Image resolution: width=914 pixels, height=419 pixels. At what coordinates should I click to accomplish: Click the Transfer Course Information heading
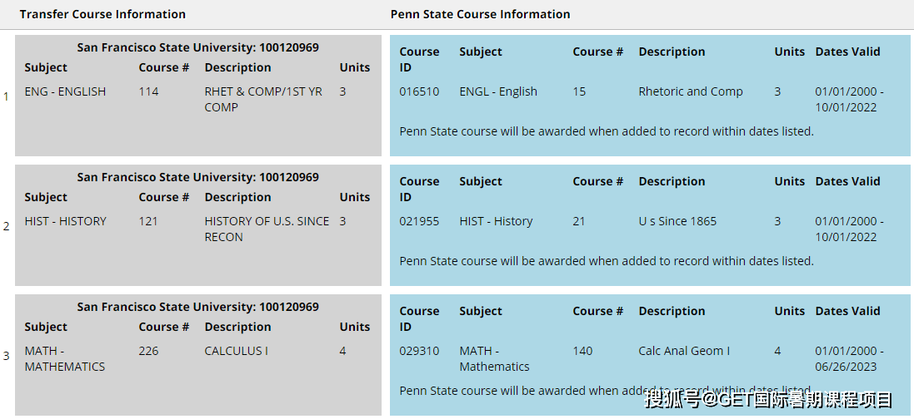(102, 14)
